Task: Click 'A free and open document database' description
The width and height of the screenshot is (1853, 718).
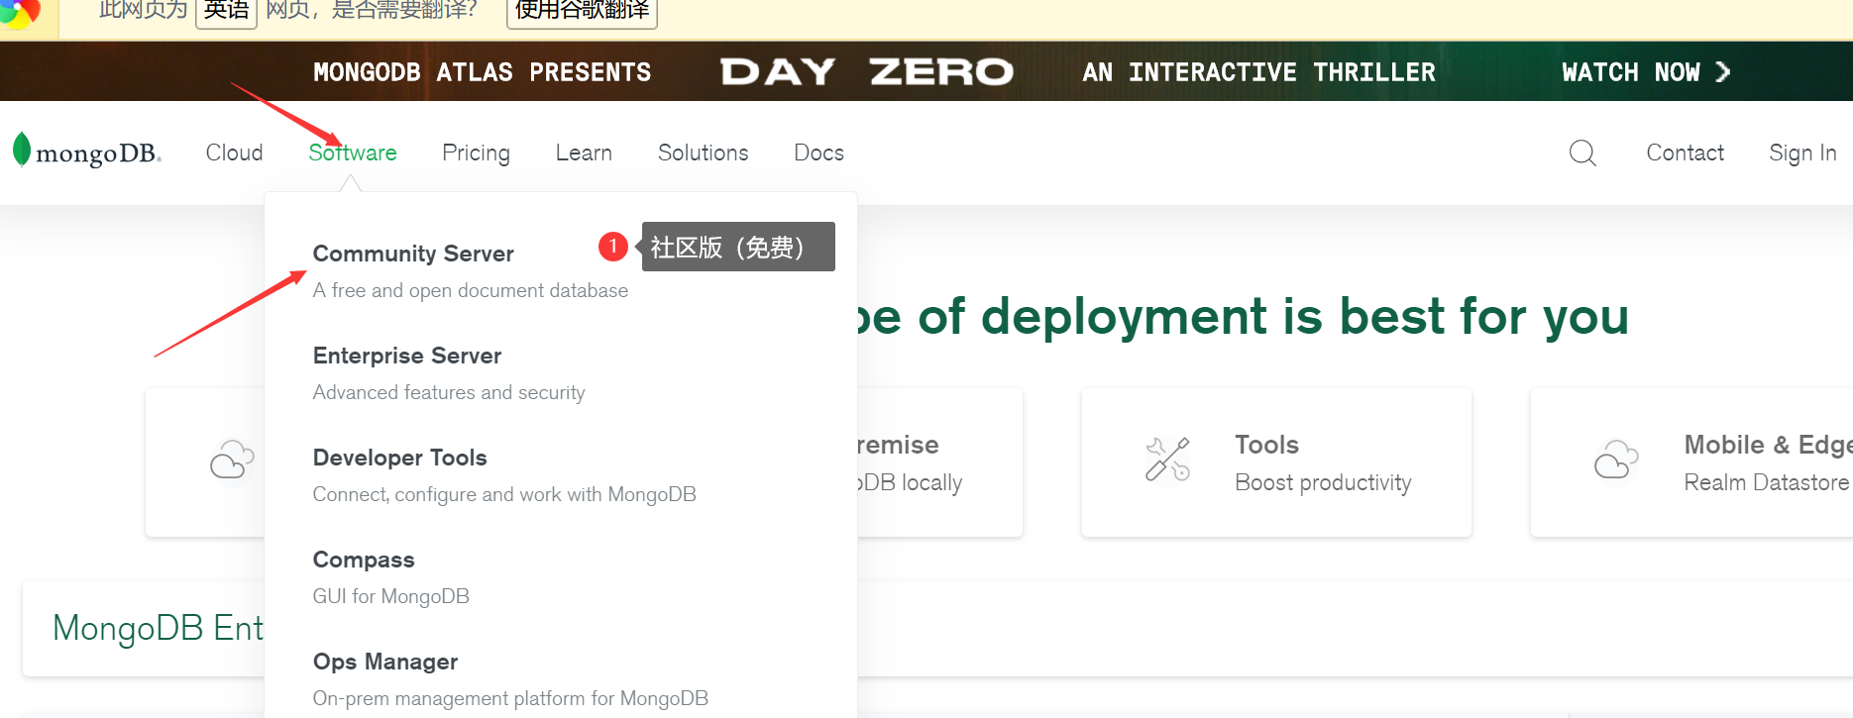Action: pyautogui.click(x=471, y=290)
